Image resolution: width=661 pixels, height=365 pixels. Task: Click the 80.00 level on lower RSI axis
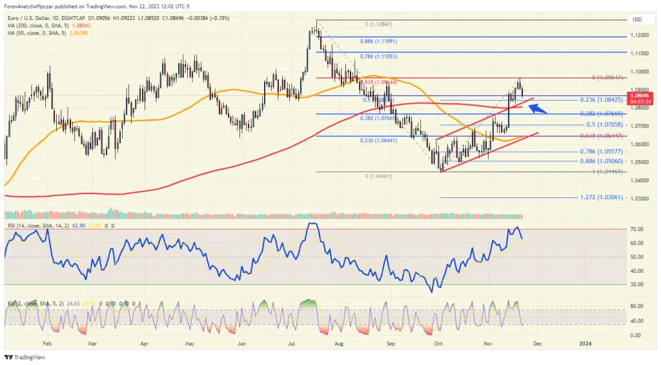(637, 306)
